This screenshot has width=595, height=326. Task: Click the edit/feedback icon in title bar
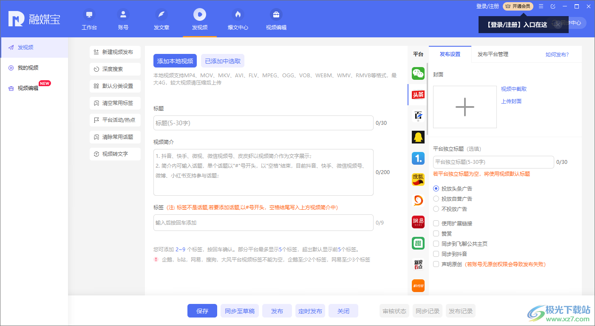(x=553, y=6)
